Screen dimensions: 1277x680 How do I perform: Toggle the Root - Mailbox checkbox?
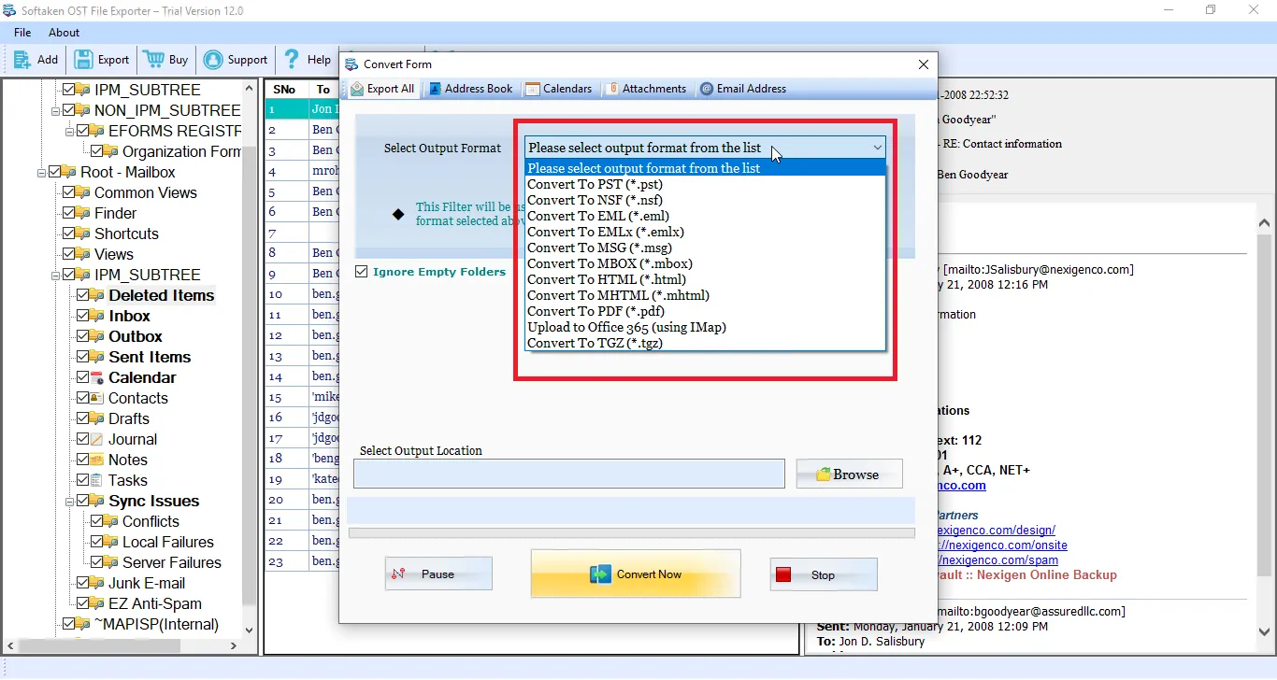[55, 172]
